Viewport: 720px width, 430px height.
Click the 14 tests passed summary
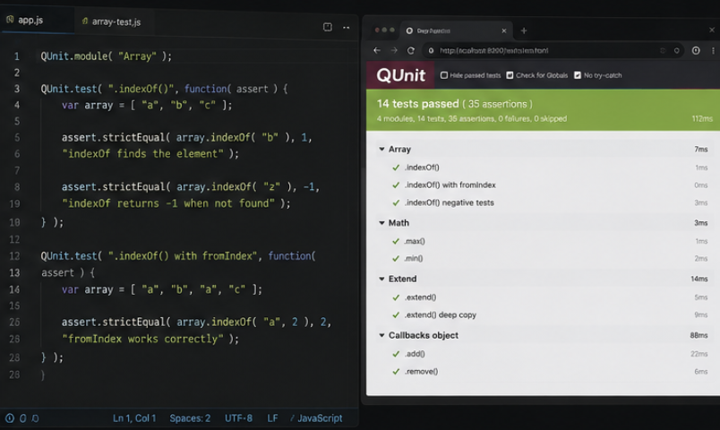[x=455, y=104]
